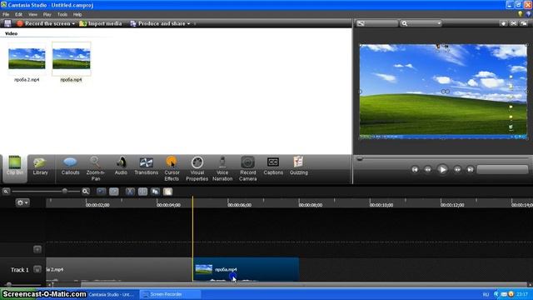Toggle the crop mode icon above preview
This screenshot has height=300, width=533.
point(503,23)
